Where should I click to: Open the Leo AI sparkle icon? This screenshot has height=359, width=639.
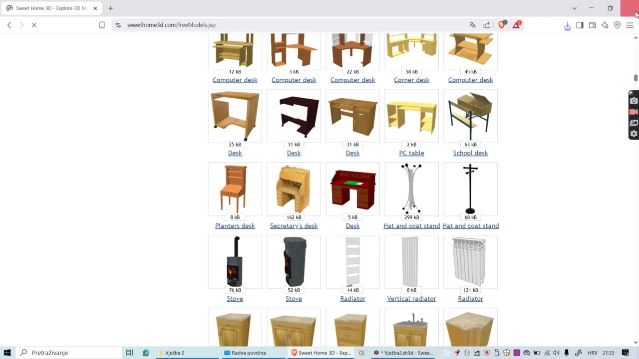coord(605,25)
